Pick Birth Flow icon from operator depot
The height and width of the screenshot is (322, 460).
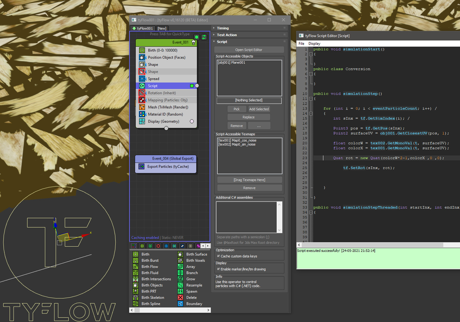point(136,267)
